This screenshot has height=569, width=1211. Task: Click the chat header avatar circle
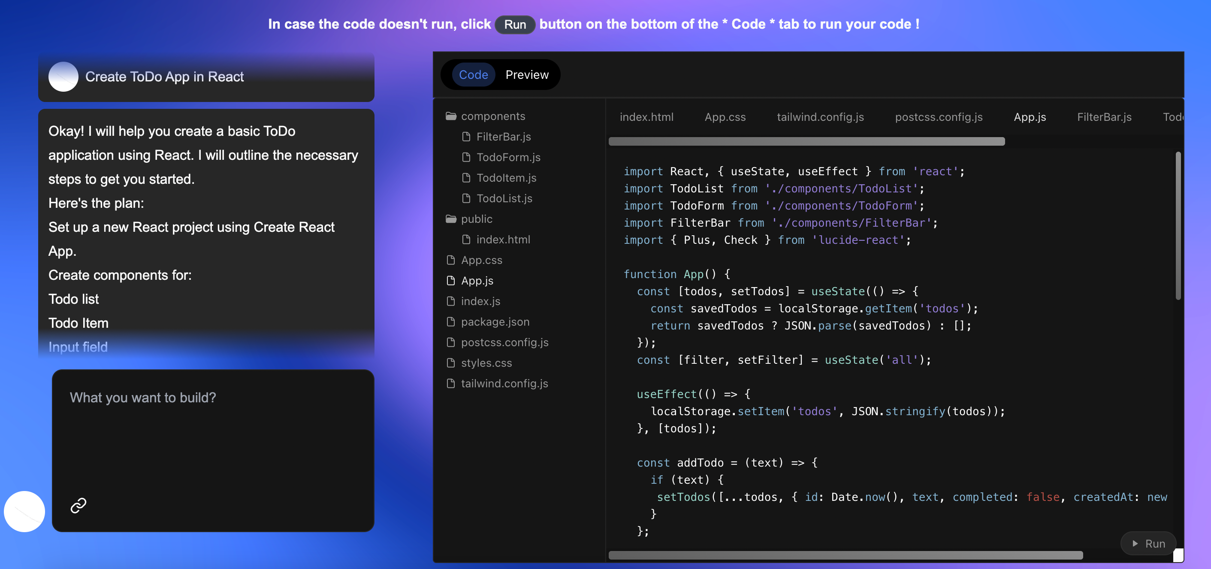click(x=63, y=77)
